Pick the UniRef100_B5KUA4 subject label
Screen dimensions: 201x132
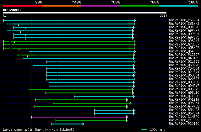184,114
